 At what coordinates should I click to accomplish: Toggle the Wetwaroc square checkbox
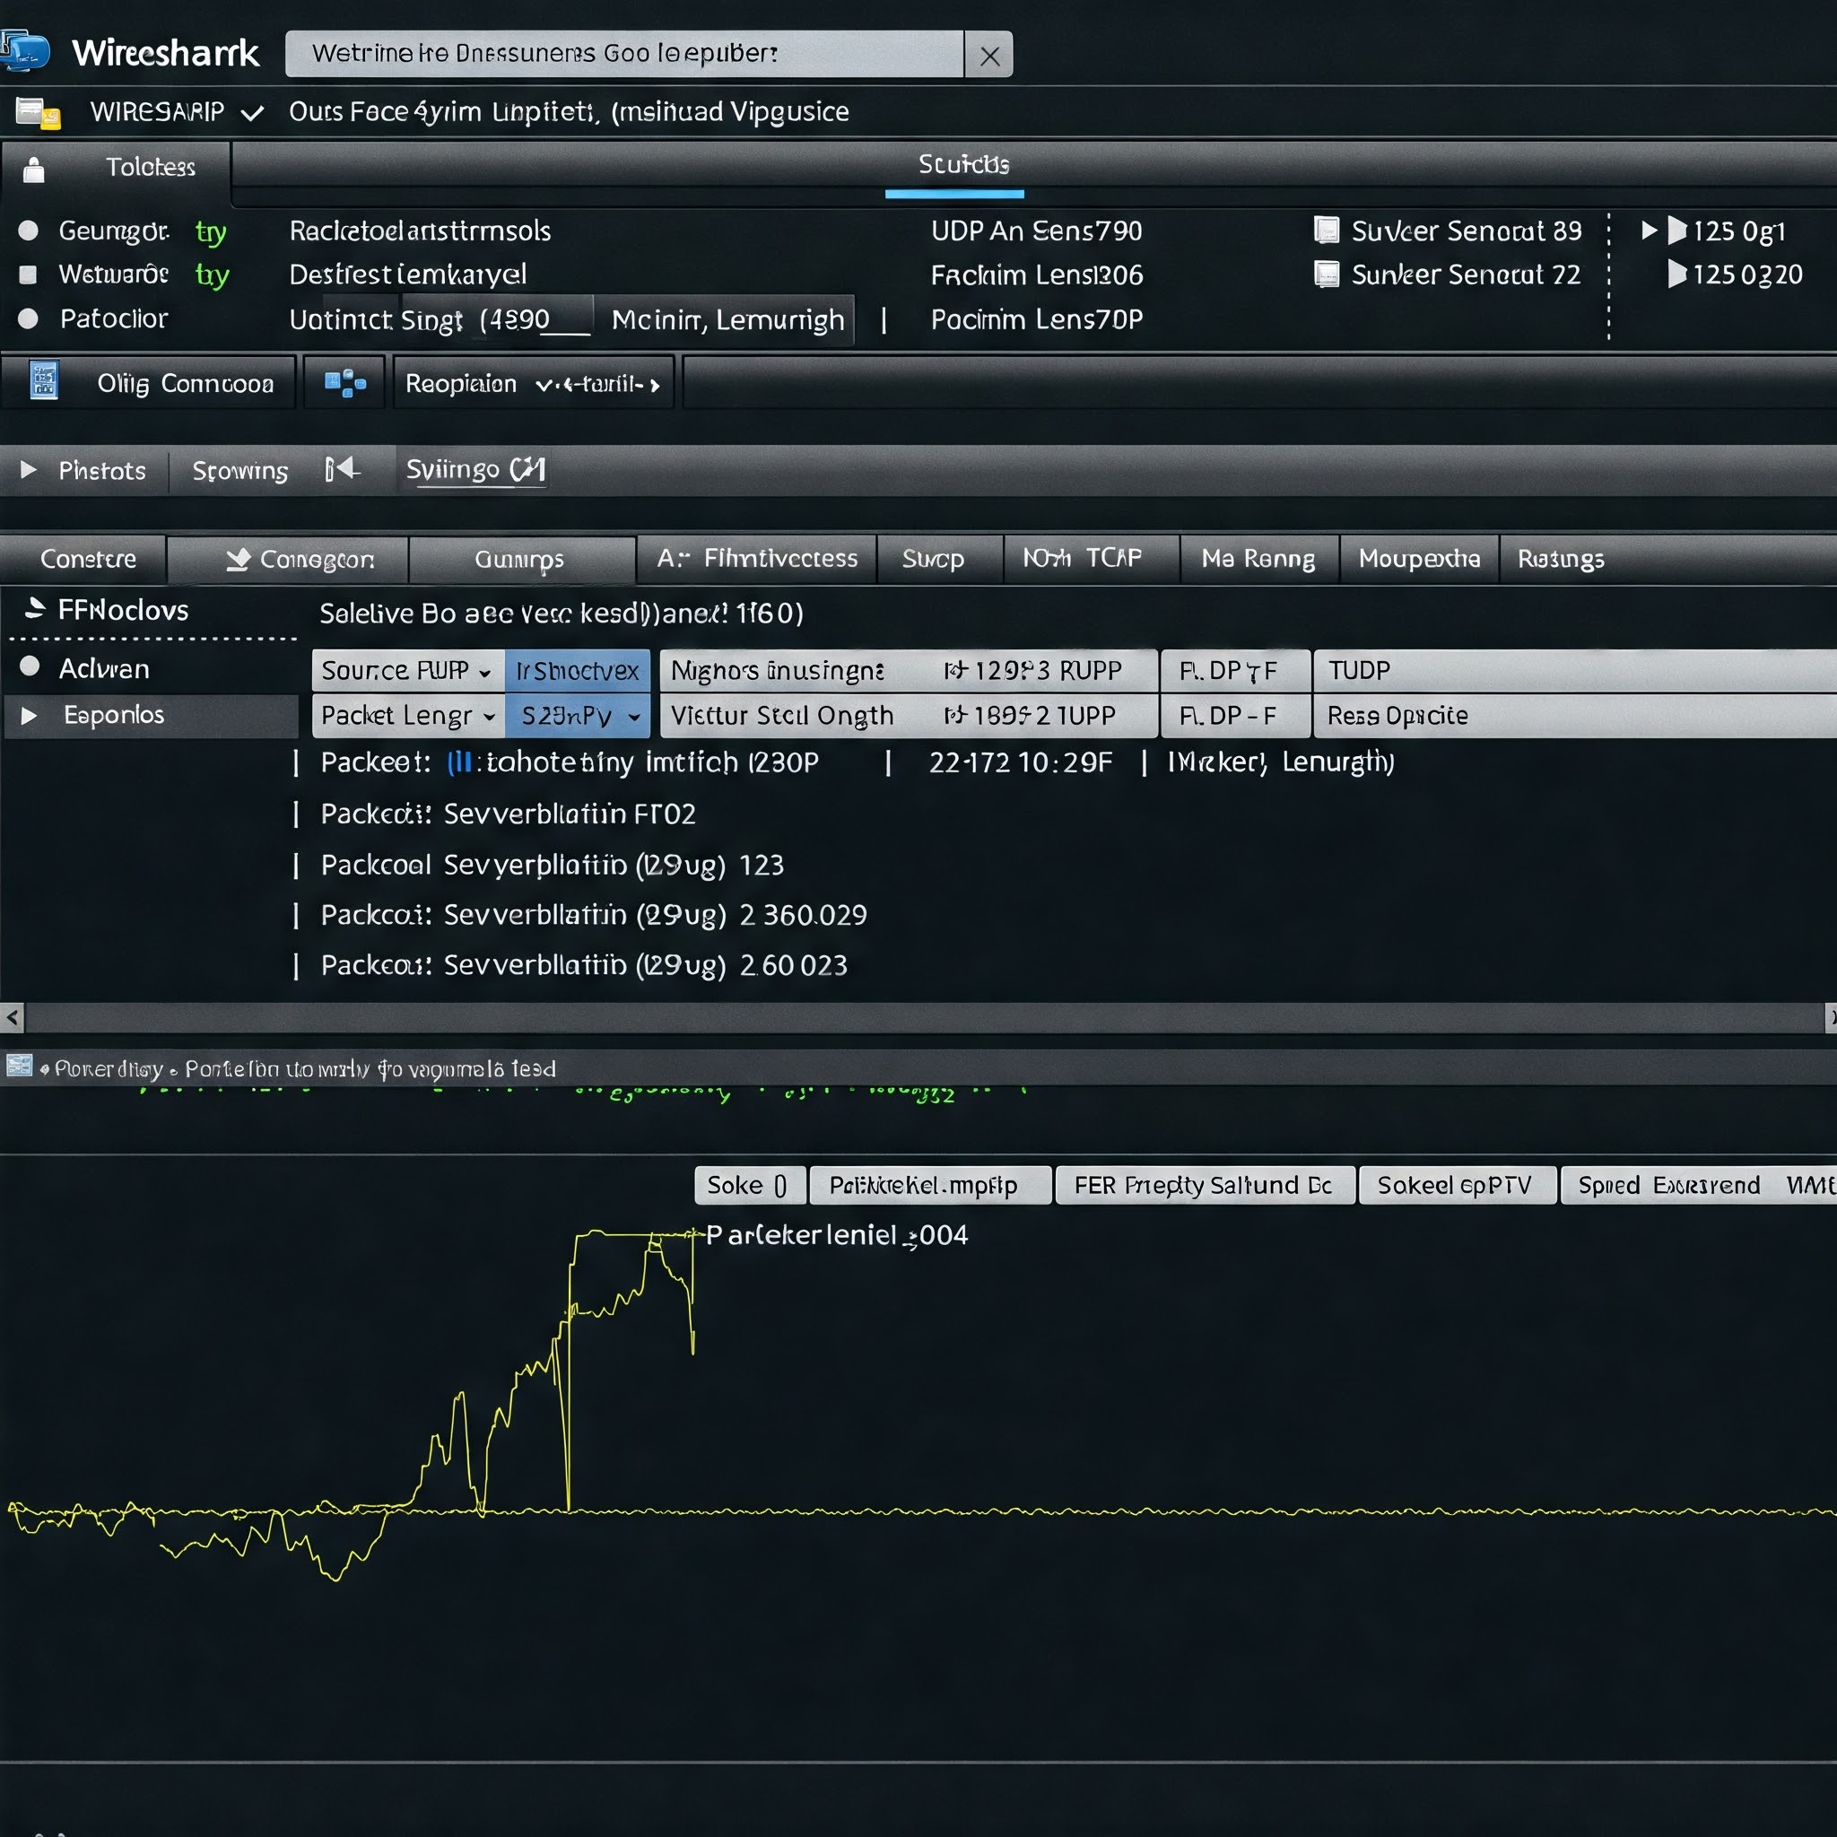tap(29, 274)
